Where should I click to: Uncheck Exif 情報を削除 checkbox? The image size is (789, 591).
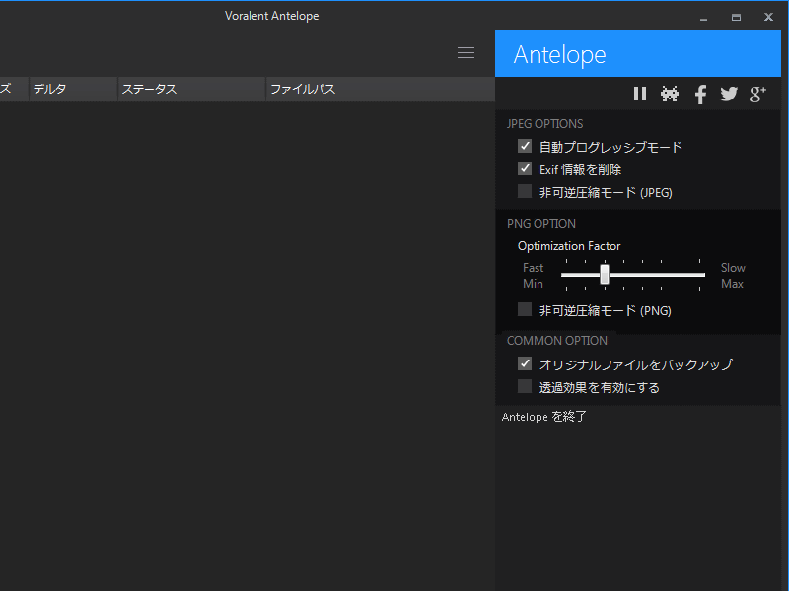(x=525, y=168)
